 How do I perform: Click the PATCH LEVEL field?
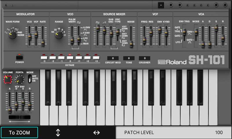(173, 133)
